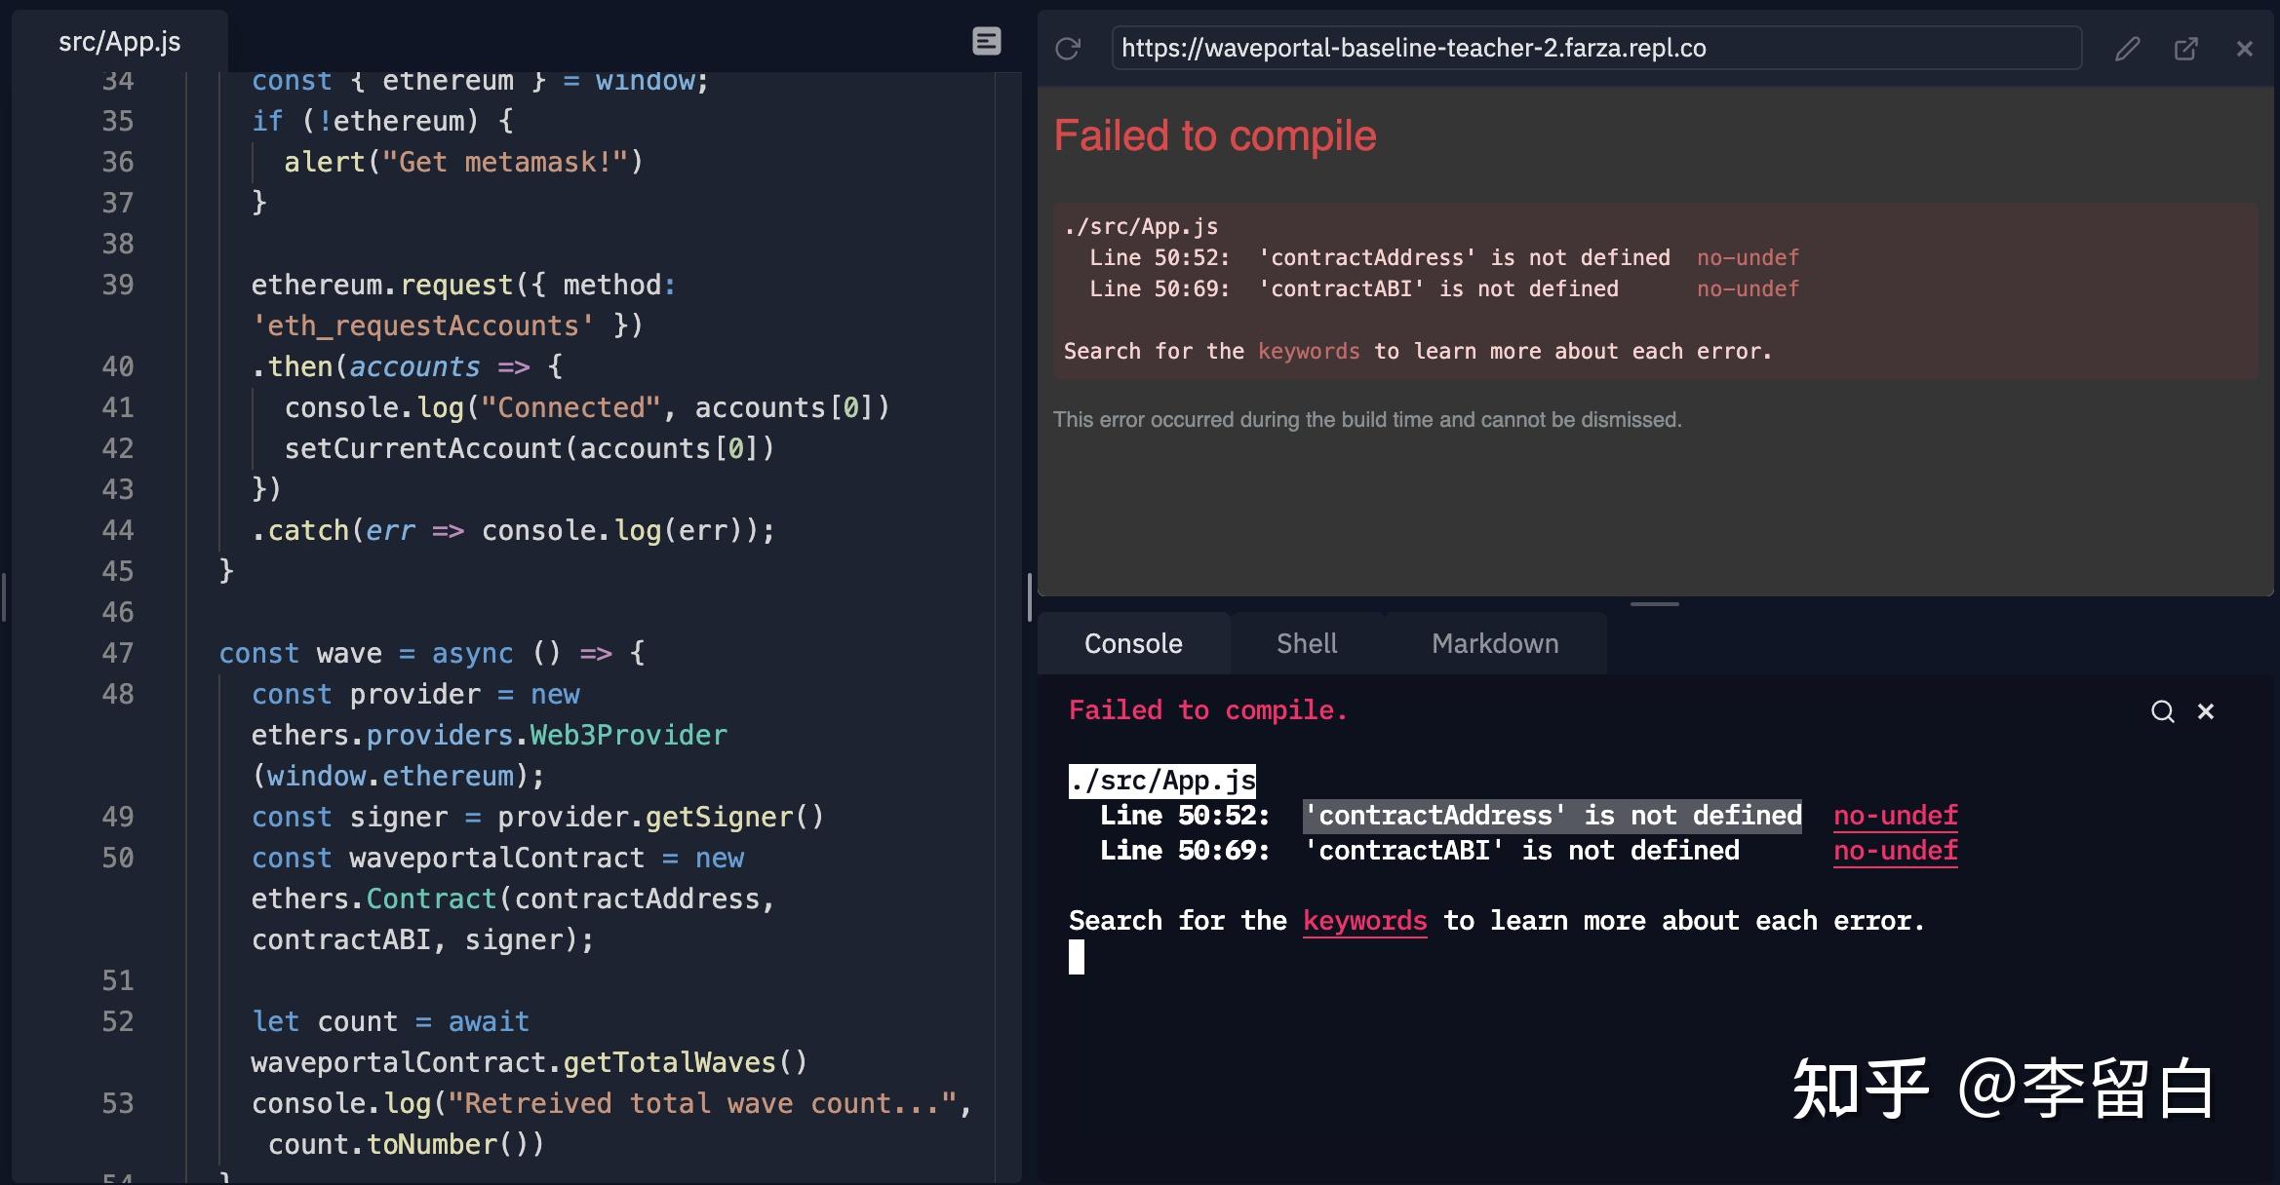The width and height of the screenshot is (2280, 1185).
Task: Click 'Failed to compile.' in the console
Action: click(x=1208, y=710)
